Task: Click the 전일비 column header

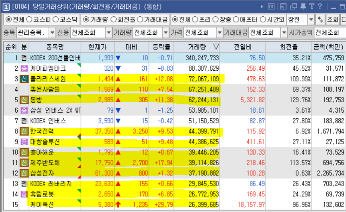Action: [243, 47]
